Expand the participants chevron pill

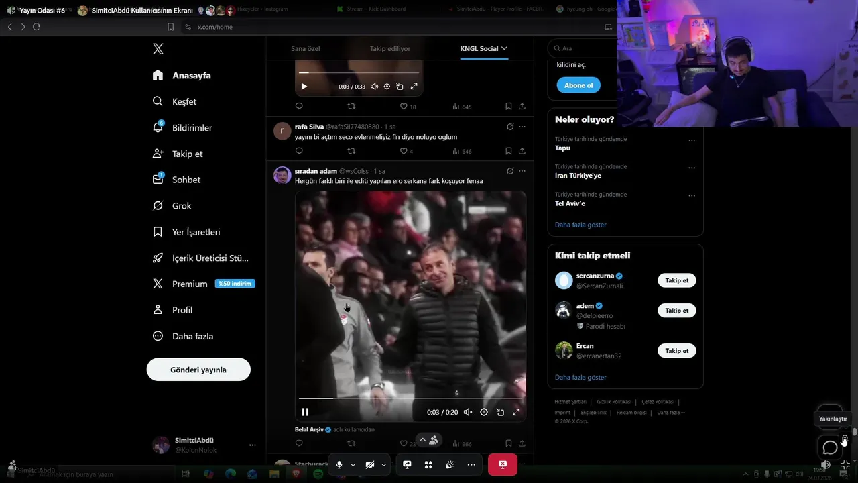(428, 440)
